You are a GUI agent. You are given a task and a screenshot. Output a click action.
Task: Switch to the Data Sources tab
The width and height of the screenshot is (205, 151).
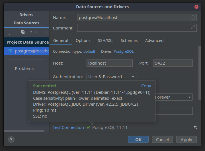pyautogui.click(x=26, y=23)
